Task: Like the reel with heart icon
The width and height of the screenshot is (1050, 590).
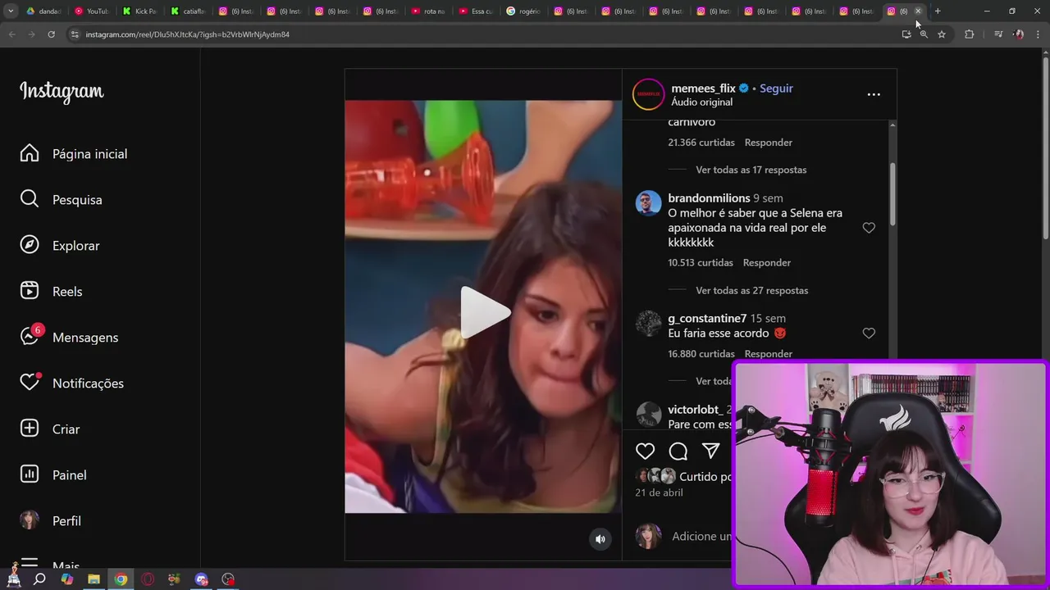Action: 646,452
